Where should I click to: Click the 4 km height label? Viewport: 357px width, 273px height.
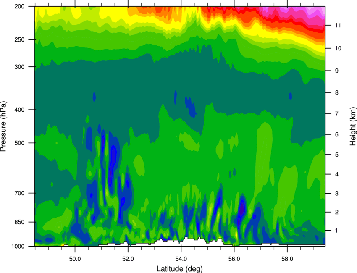pyautogui.click(x=337, y=174)
